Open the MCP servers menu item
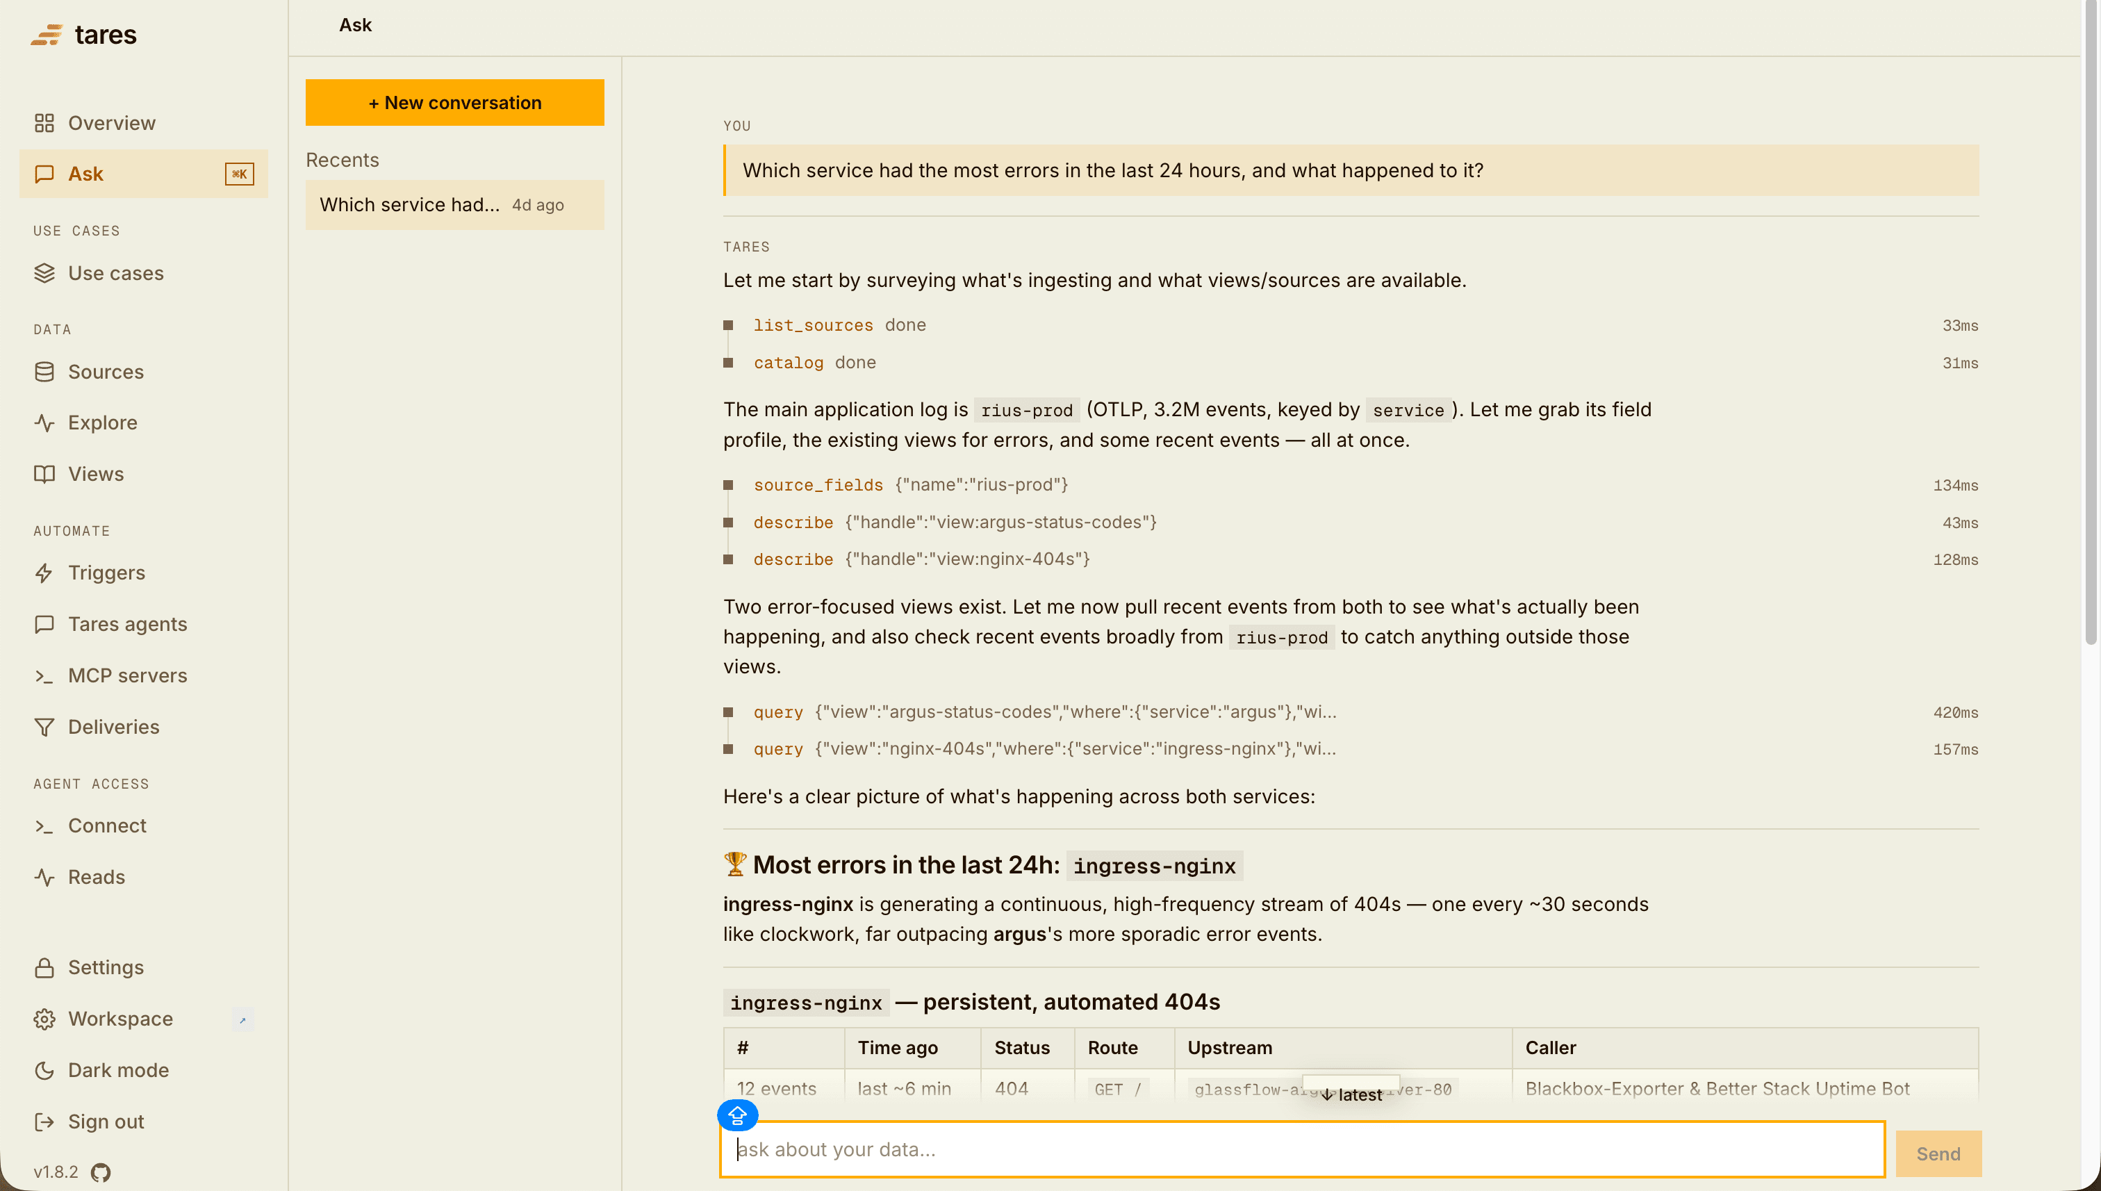 pyautogui.click(x=144, y=675)
